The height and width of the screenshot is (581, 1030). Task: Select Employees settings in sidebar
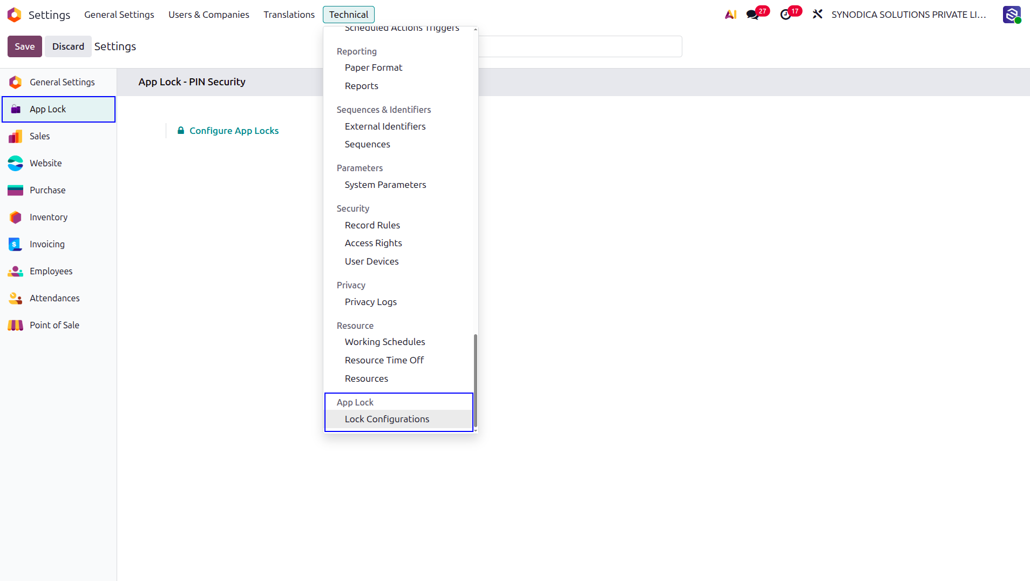pos(58,271)
